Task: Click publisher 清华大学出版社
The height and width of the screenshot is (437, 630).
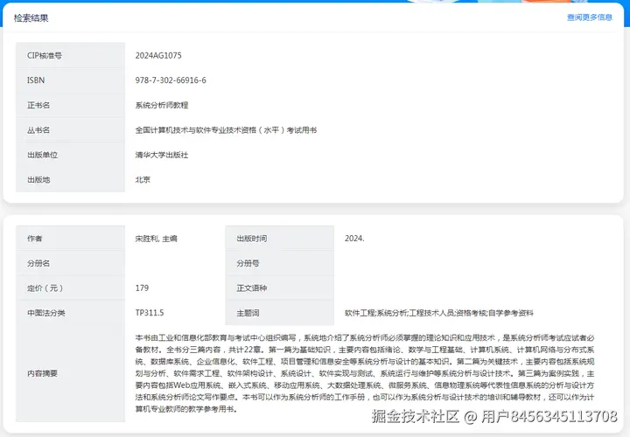Action: (x=162, y=155)
